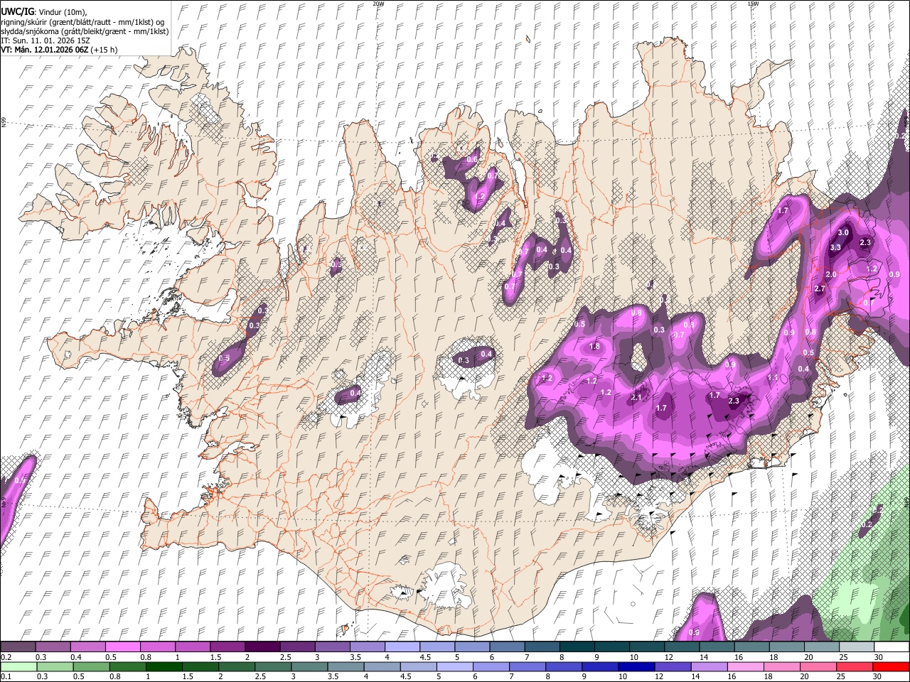Click the 0.2 swatch in upper legend row
The height and width of the screenshot is (682, 910).
coord(18,647)
